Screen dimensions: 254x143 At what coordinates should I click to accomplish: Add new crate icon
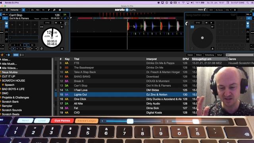click(x=2, y=55)
